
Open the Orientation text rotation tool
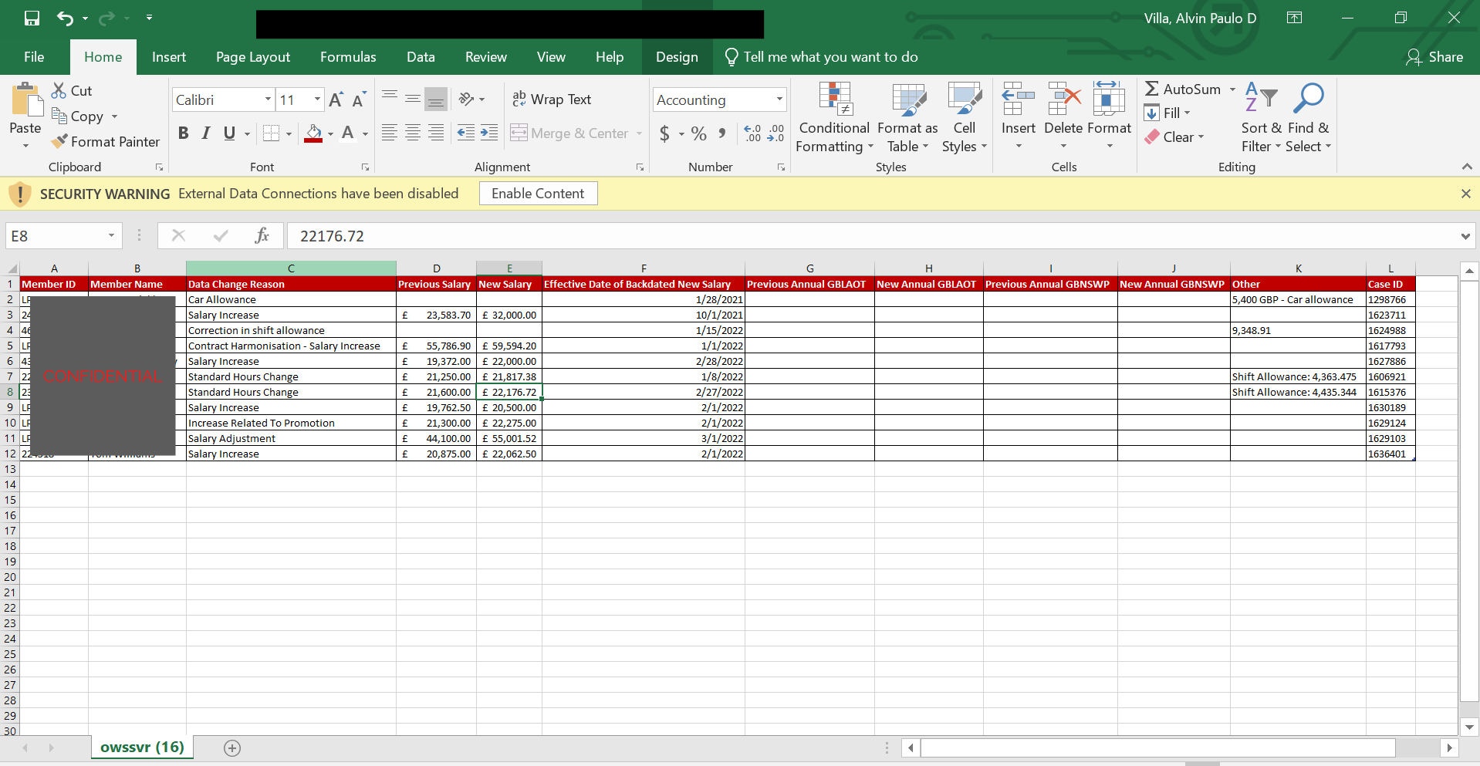tap(466, 99)
